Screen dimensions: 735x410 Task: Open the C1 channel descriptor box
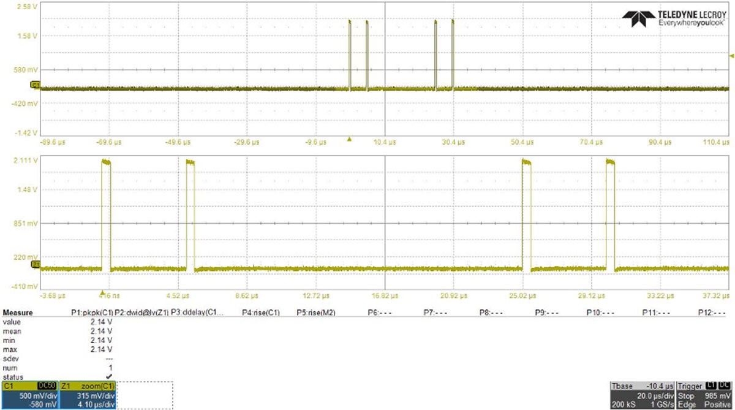click(x=29, y=395)
